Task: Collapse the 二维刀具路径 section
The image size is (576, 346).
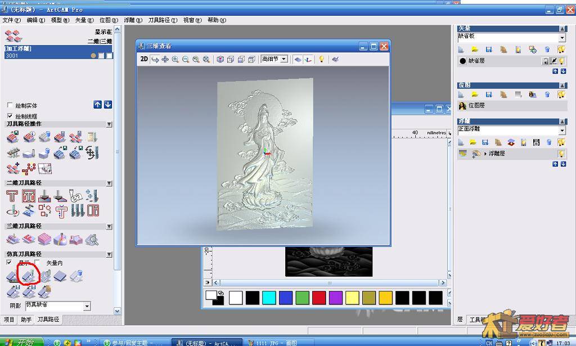Action: (x=109, y=183)
